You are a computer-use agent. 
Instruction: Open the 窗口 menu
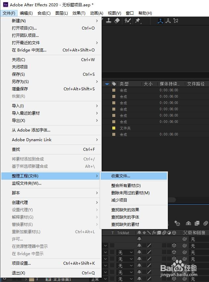(x=130, y=13)
